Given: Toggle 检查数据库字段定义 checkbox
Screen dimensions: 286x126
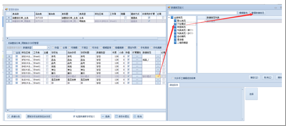Looking at the screenshot, I should [74, 116].
